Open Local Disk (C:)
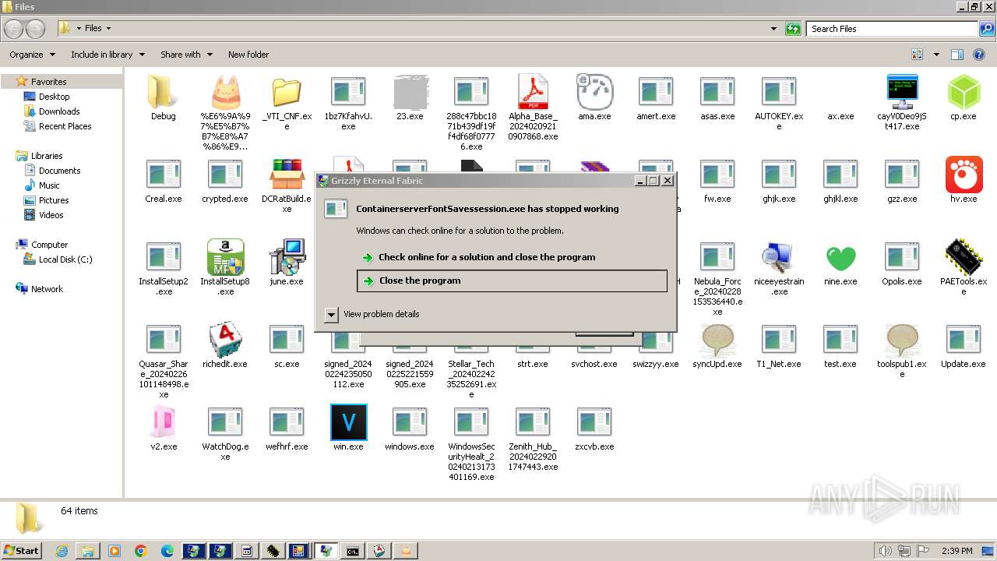This screenshot has height=561, width=997. [65, 259]
